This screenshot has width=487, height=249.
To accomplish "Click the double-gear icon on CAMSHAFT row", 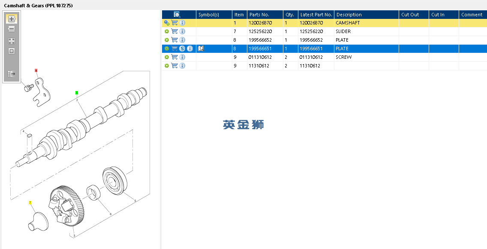I will [x=167, y=23].
